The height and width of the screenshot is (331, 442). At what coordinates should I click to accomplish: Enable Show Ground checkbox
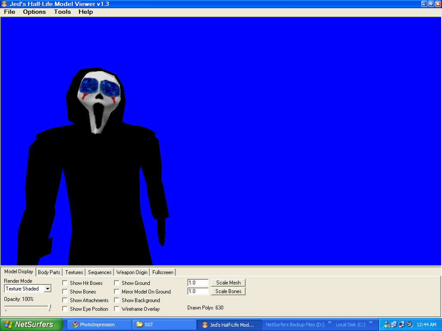pyautogui.click(x=117, y=283)
